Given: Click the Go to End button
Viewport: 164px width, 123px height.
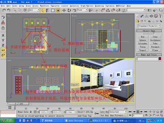Looking at the screenshot, I should coord(145,112).
